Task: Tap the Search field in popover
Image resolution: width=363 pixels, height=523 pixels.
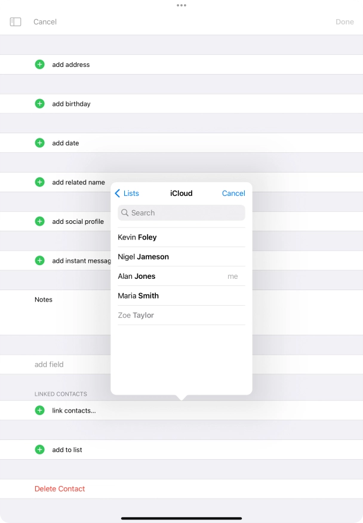Action: click(181, 213)
